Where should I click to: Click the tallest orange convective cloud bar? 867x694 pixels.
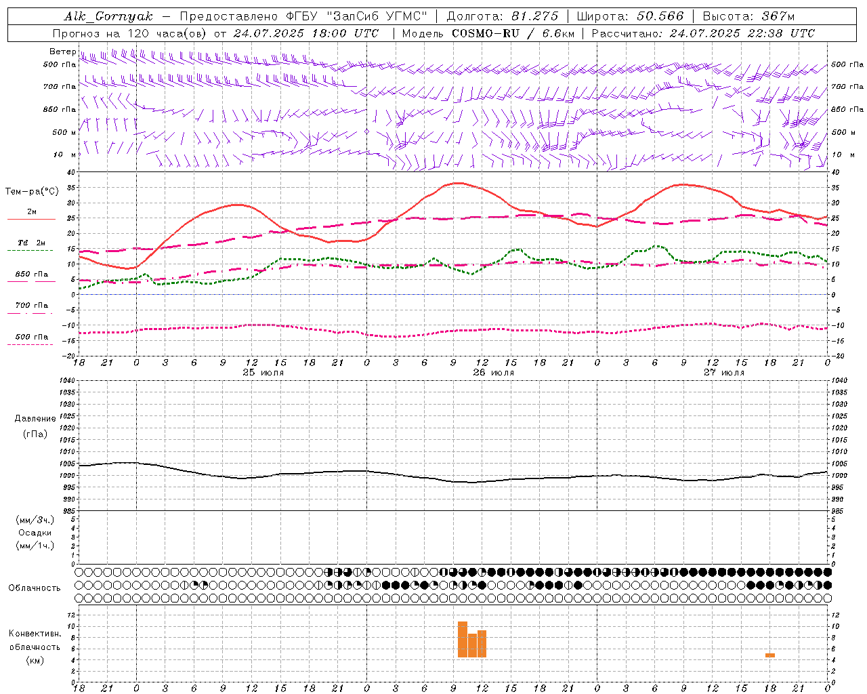click(463, 639)
